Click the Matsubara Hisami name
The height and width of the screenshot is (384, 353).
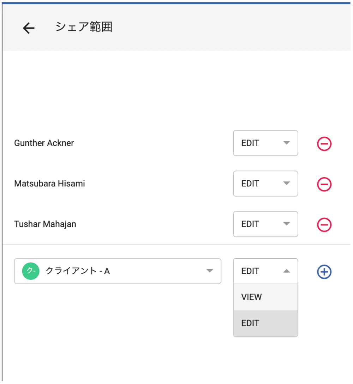[49, 184]
